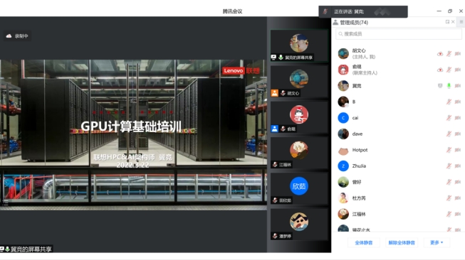
Task: Close the 管理成员 panel
Action: point(453,22)
